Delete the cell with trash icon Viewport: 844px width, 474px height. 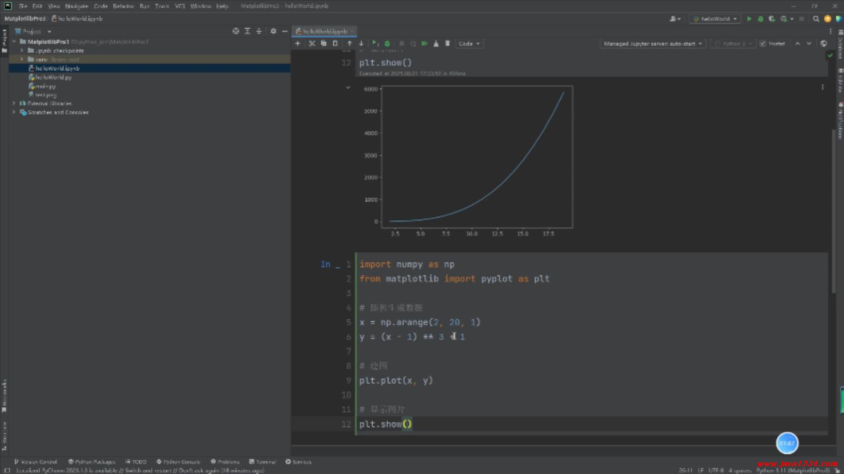(x=447, y=43)
